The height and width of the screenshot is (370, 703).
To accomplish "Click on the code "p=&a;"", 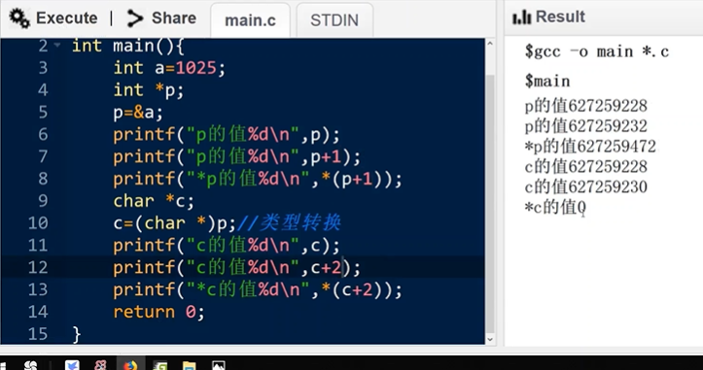I will 138,113.
